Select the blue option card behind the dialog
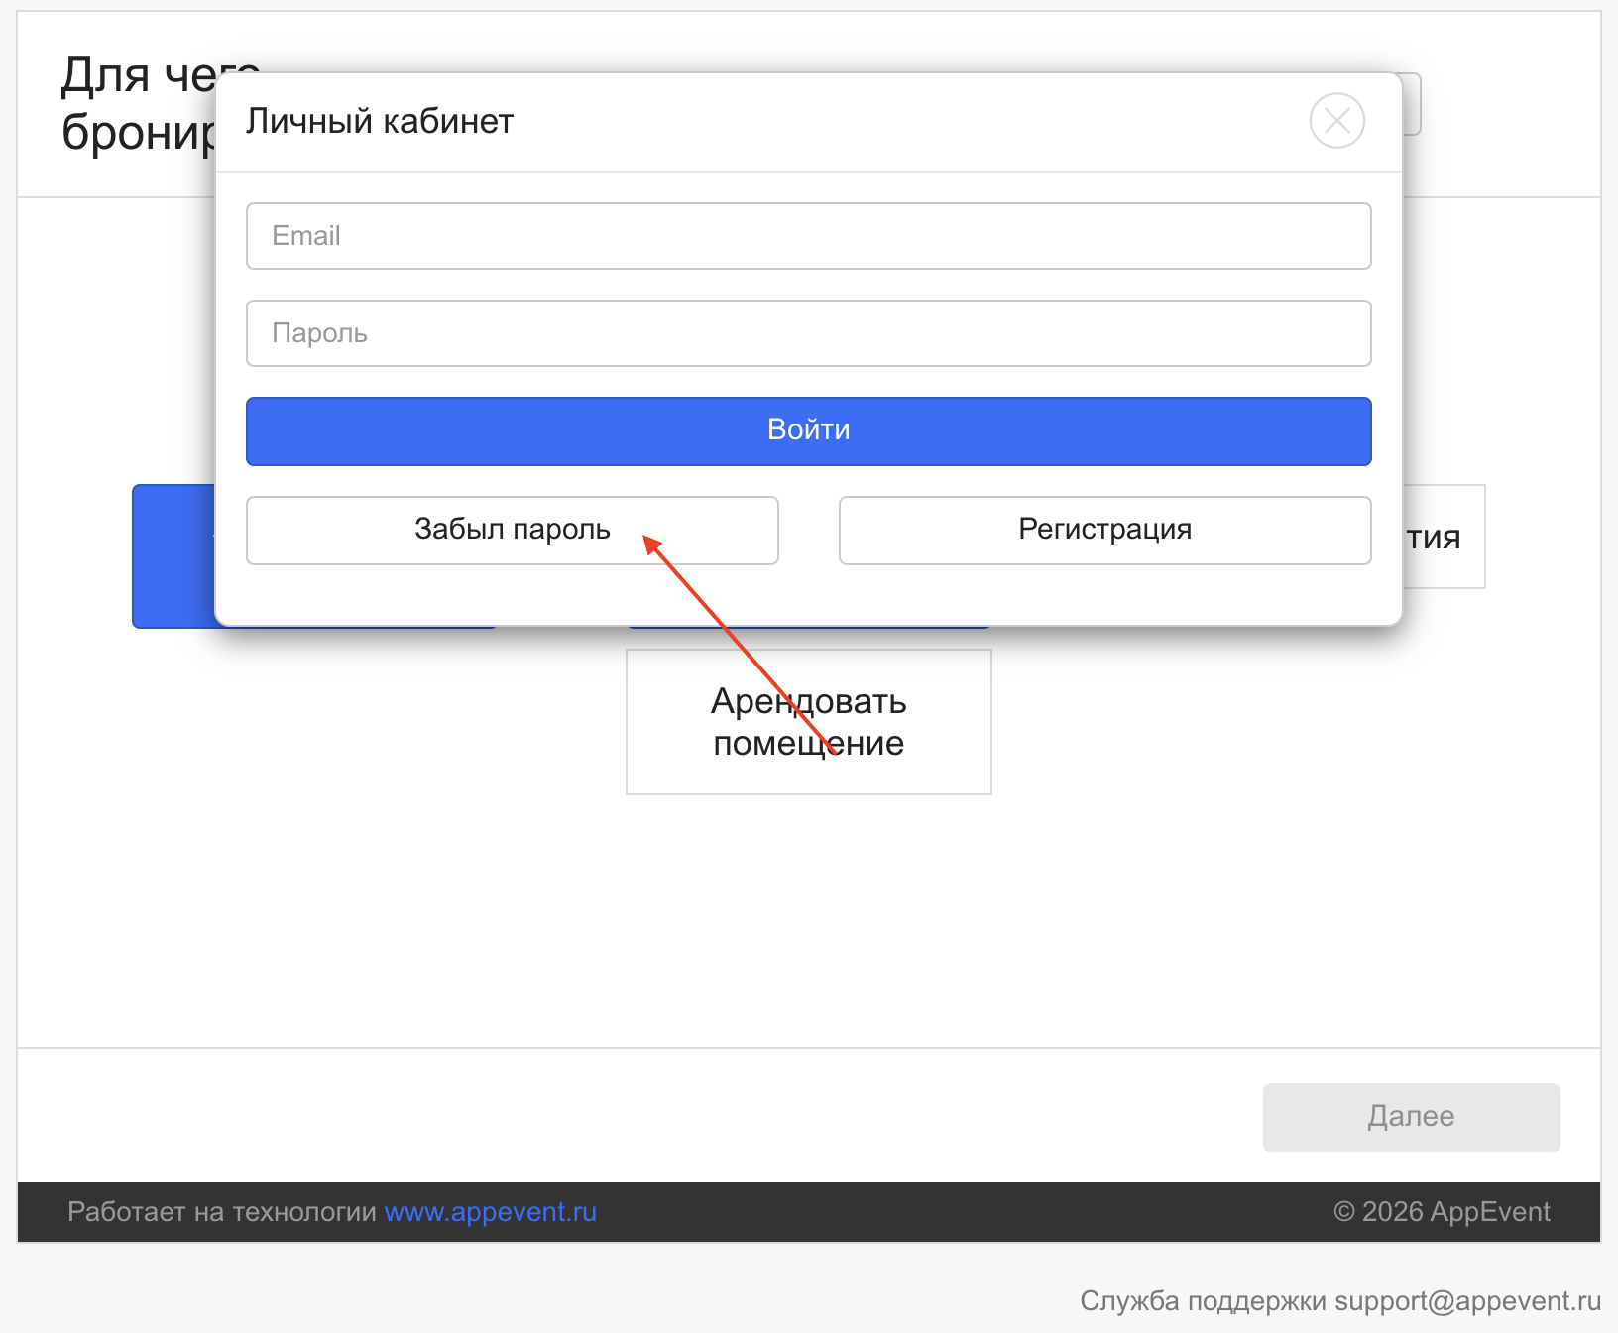The height and width of the screenshot is (1333, 1618). pos(173,555)
